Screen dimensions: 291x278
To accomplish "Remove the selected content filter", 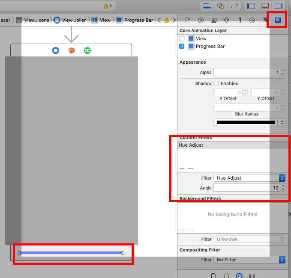I will click(x=190, y=169).
